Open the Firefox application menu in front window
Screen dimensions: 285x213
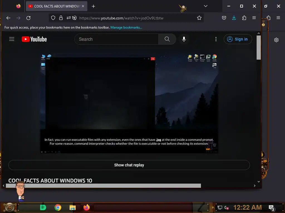tap(254, 18)
